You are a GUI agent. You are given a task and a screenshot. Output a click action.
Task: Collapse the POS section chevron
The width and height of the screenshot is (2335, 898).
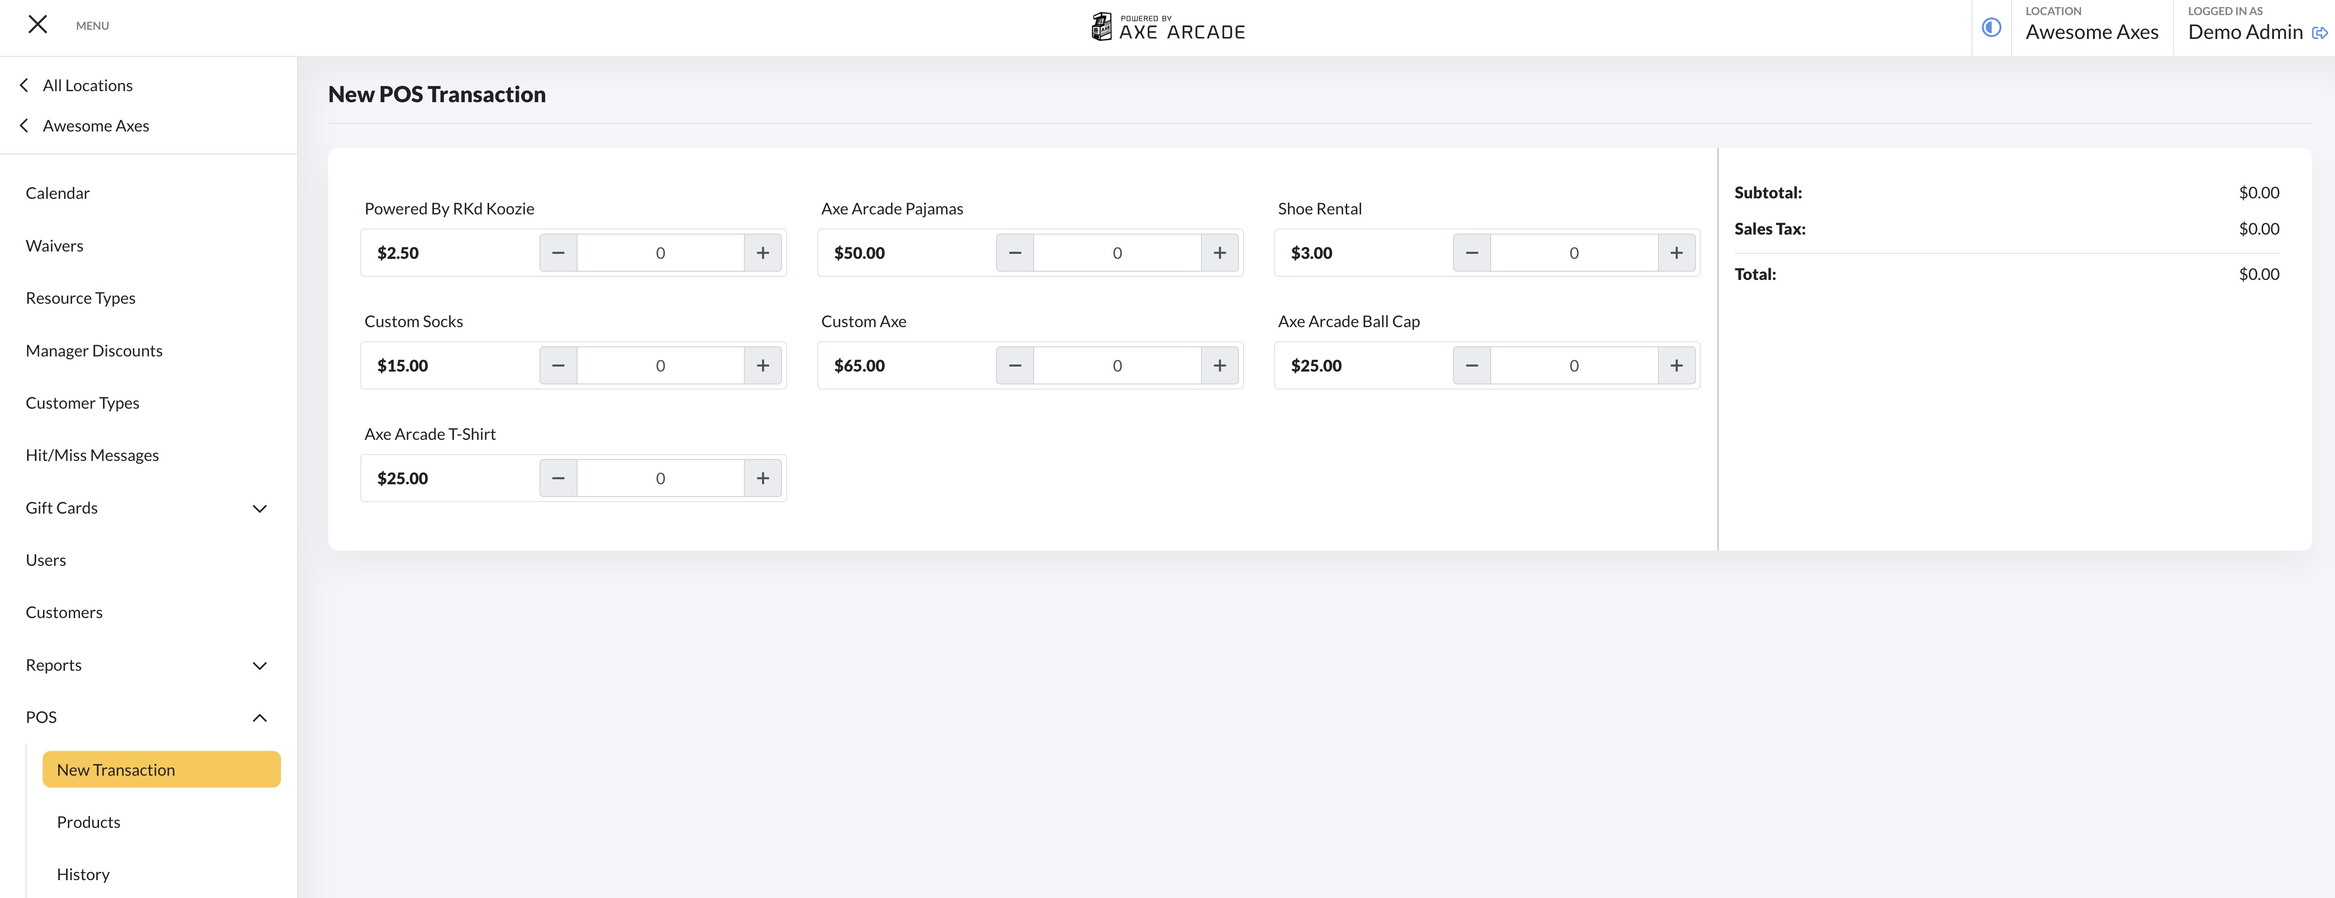(259, 717)
